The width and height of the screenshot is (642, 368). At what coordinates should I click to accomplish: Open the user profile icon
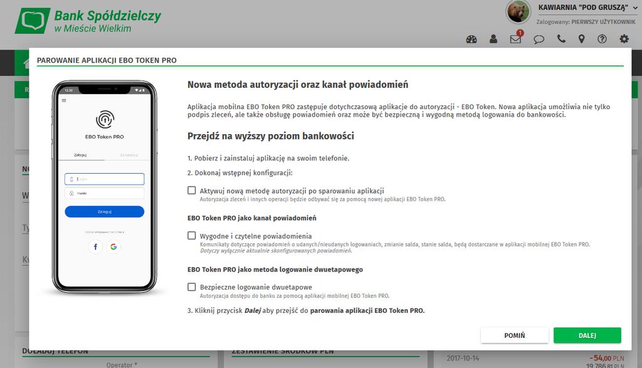(493, 39)
